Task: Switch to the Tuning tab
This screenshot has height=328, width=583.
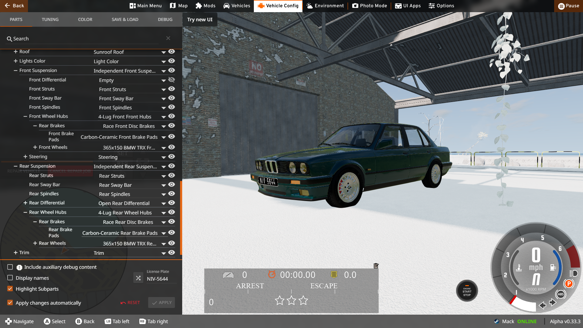Action: (x=50, y=19)
